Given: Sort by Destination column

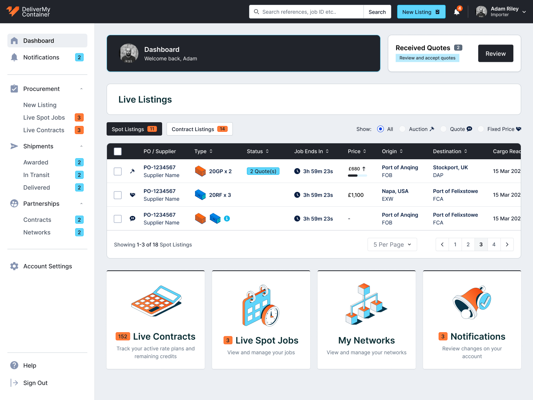Looking at the screenshot, I should point(450,151).
